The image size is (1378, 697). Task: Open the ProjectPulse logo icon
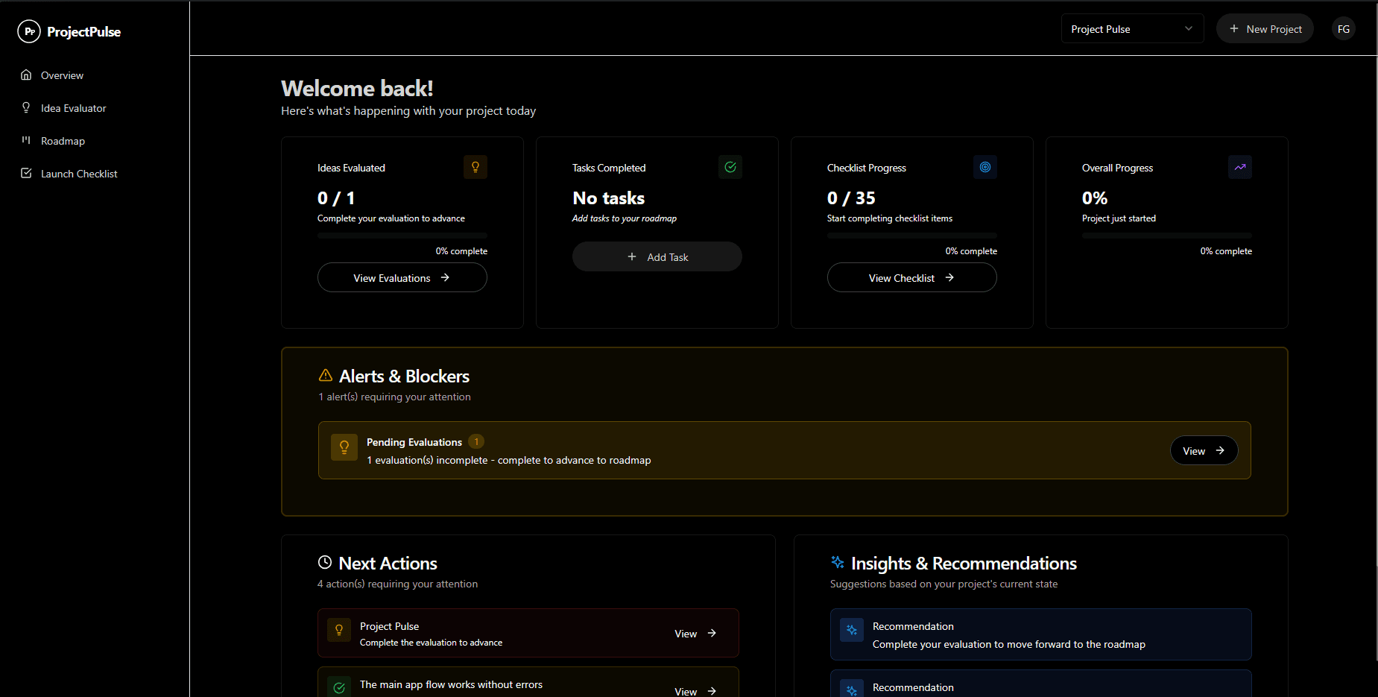[x=29, y=31]
